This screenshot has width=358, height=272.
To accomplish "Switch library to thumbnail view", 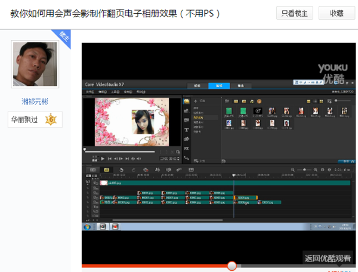I will pos(321,101).
